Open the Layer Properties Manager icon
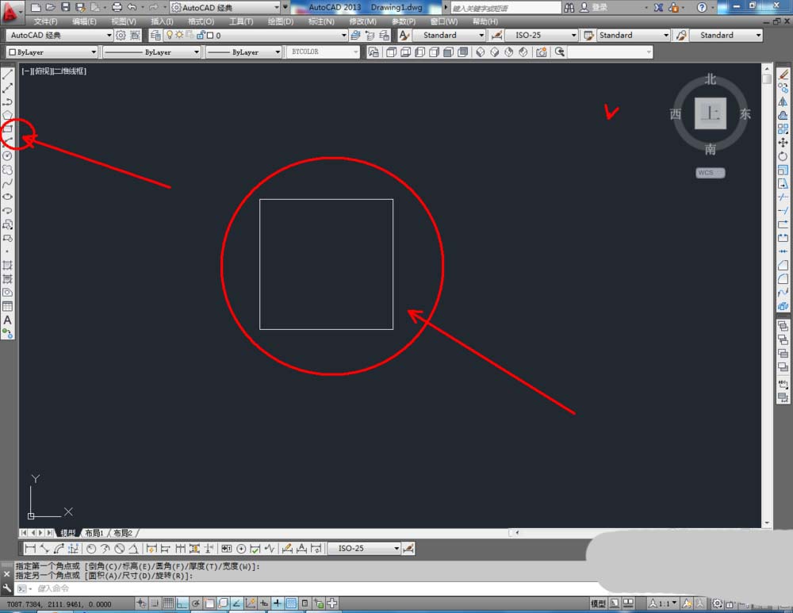Image resolution: width=793 pixels, height=613 pixels. pos(155,35)
